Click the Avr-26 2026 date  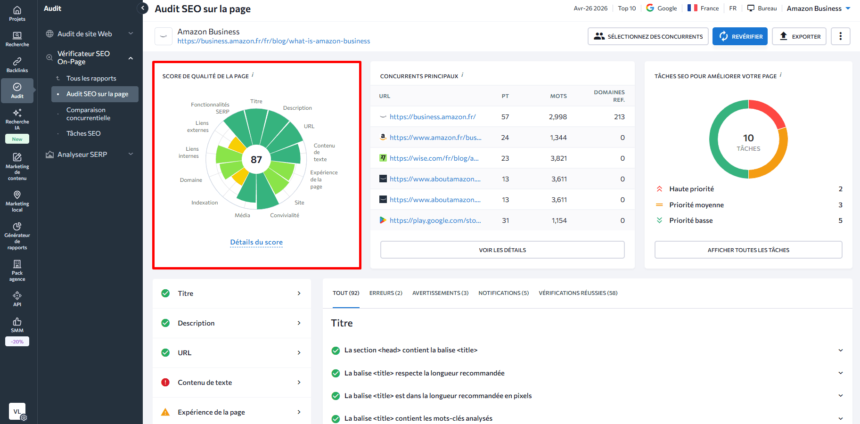coord(590,8)
